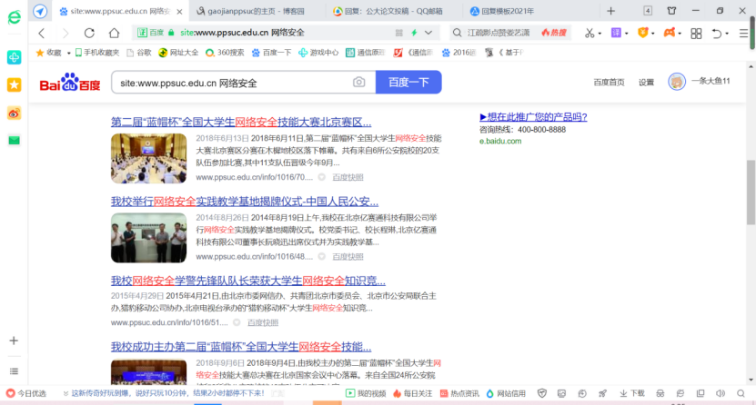Screen dimensions: 756x405
Task: Open the 百度一下 bookmark
Action: coord(271,53)
